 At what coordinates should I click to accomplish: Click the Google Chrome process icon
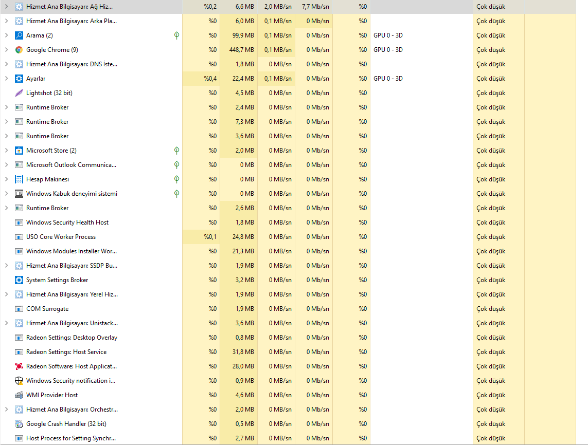coord(19,50)
